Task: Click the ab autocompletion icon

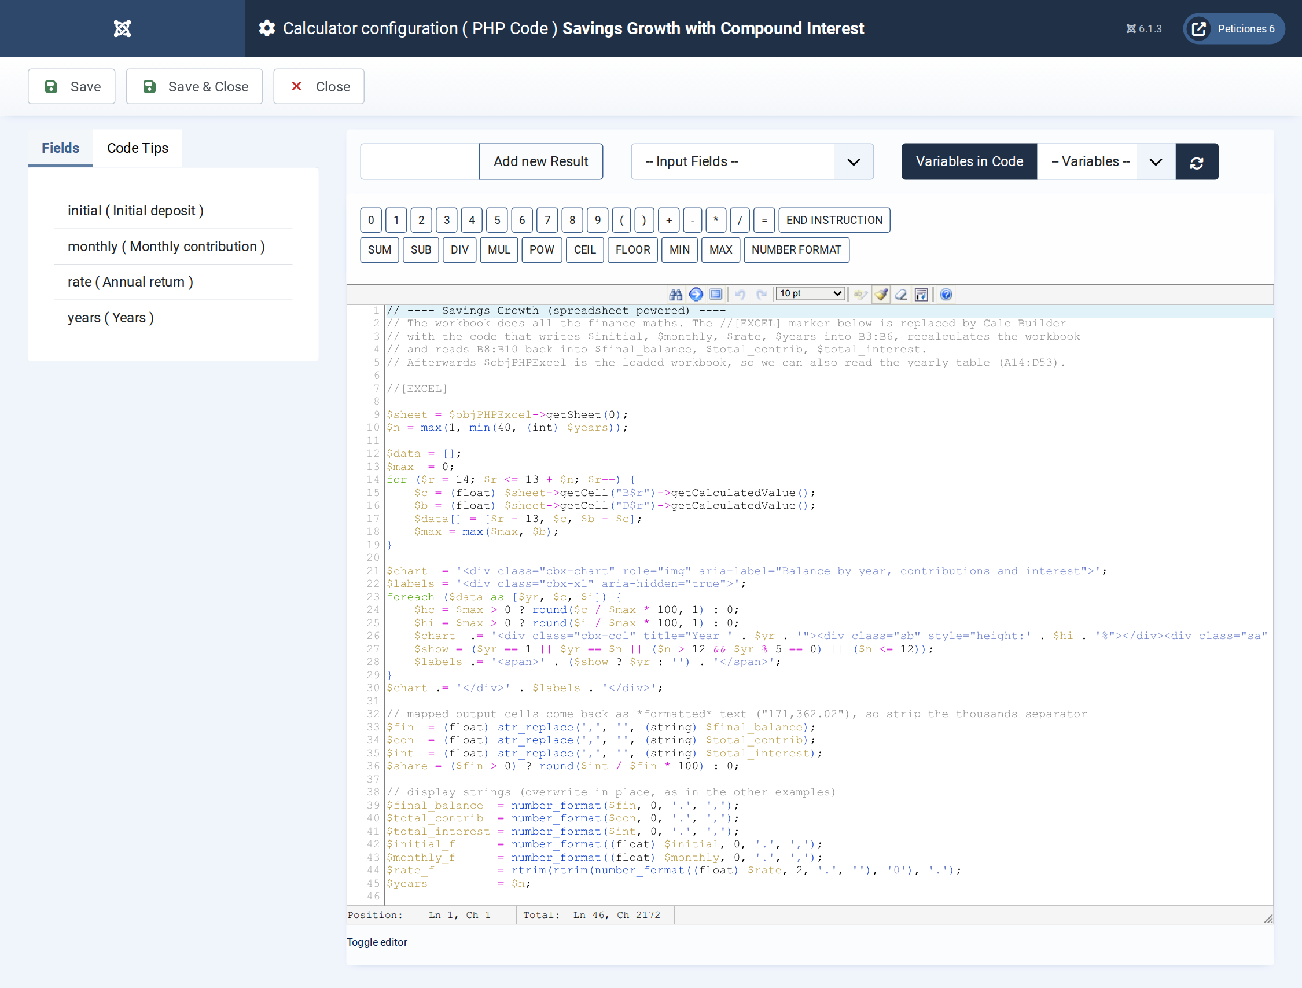Action: 860,294
